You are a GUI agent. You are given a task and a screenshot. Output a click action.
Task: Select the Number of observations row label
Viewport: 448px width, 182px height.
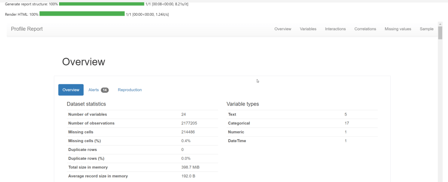[x=91, y=123]
